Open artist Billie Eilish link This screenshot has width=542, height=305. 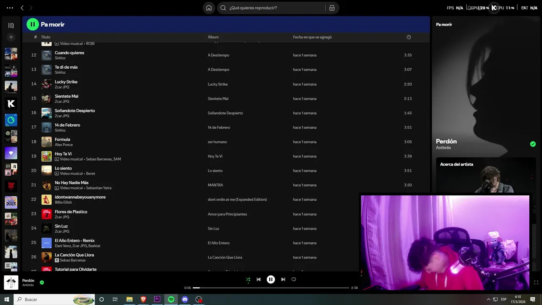click(63, 202)
